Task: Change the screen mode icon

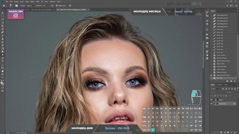Action: [x=3, y=91]
